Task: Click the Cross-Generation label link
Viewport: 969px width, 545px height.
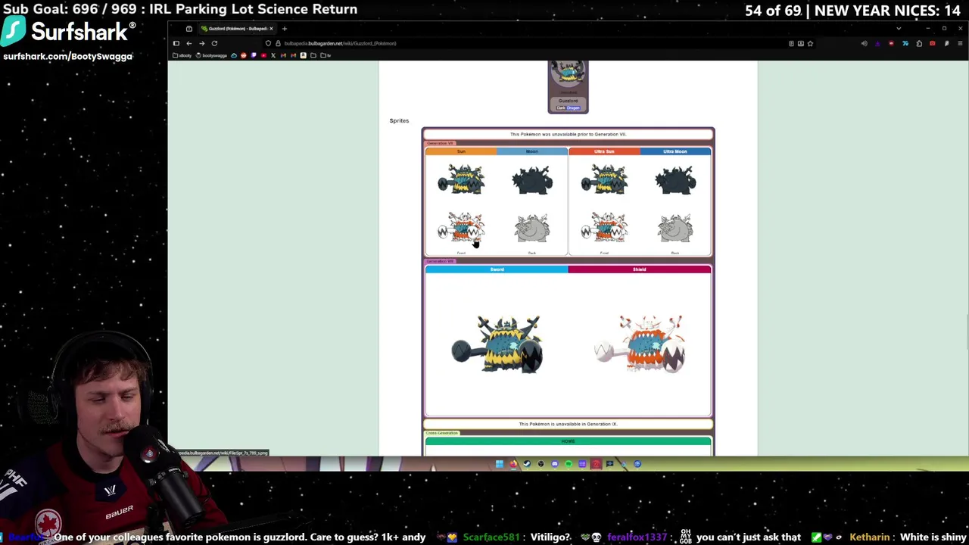Action: pos(442,433)
